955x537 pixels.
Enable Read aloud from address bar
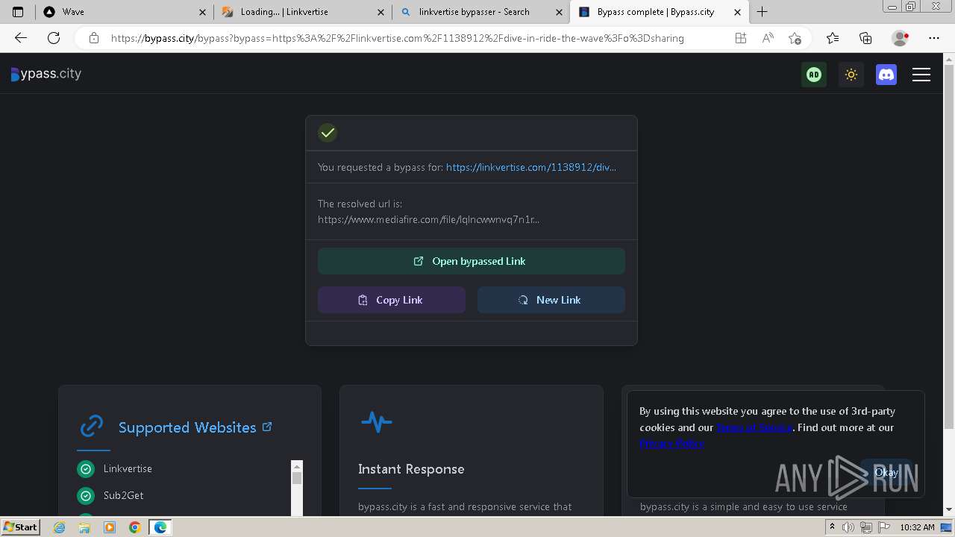[x=768, y=38]
